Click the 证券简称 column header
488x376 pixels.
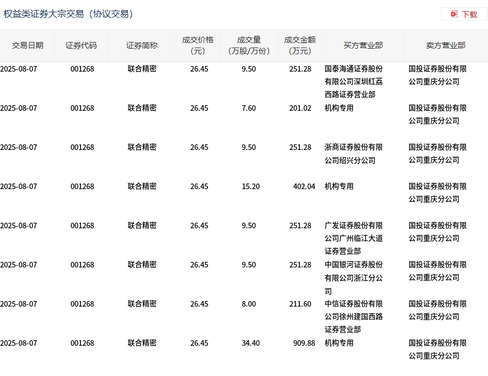click(142, 45)
